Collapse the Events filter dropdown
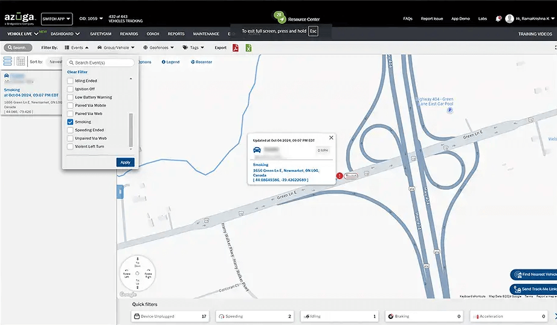This screenshot has height=325, width=557. (77, 48)
